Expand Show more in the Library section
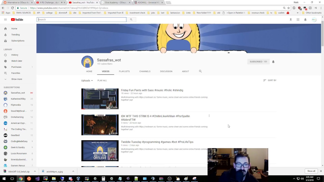 16,79
